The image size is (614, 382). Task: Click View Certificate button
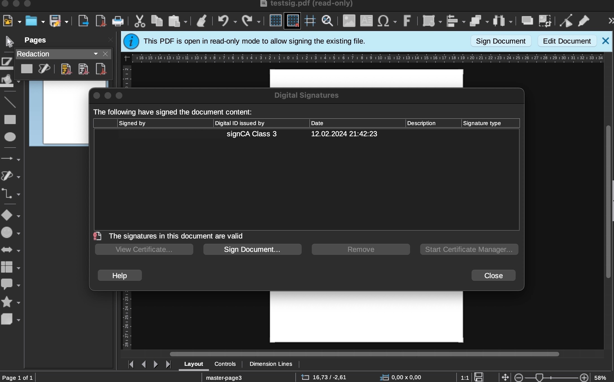point(144,249)
